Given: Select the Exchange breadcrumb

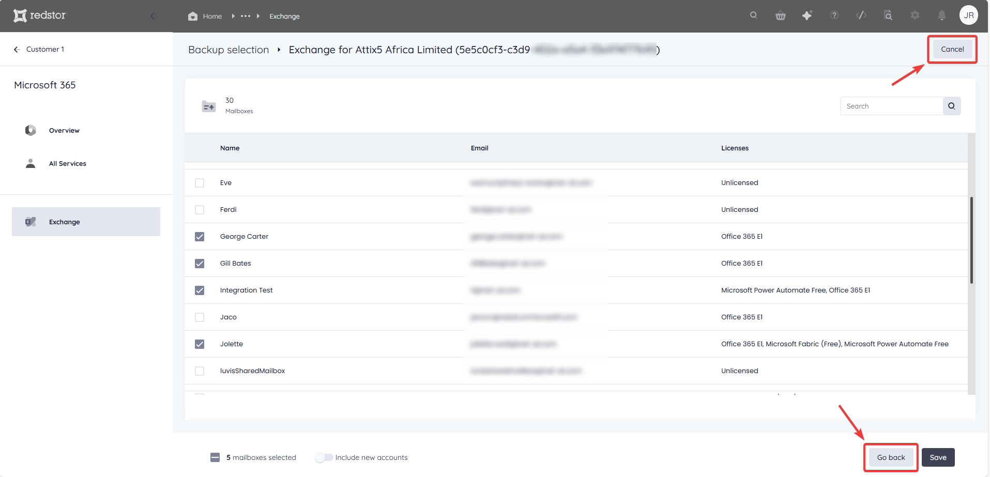Looking at the screenshot, I should point(284,16).
